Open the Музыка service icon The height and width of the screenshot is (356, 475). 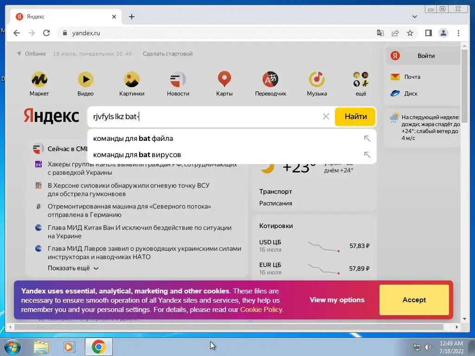(317, 80)
